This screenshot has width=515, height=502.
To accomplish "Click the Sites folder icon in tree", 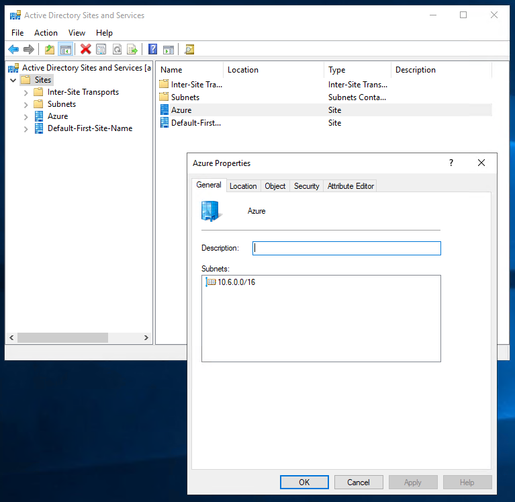I will click(x=26, y=80).
